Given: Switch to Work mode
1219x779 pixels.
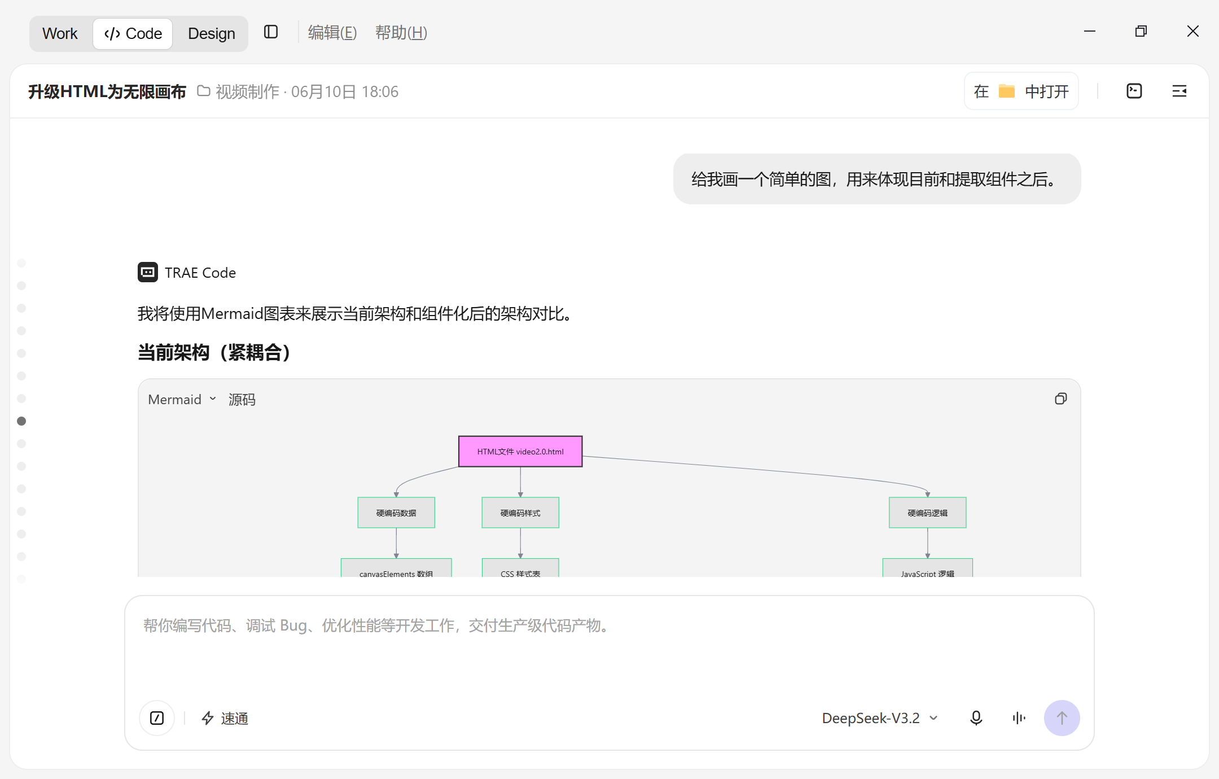Looking at the screenshot, I should (60, 34).
